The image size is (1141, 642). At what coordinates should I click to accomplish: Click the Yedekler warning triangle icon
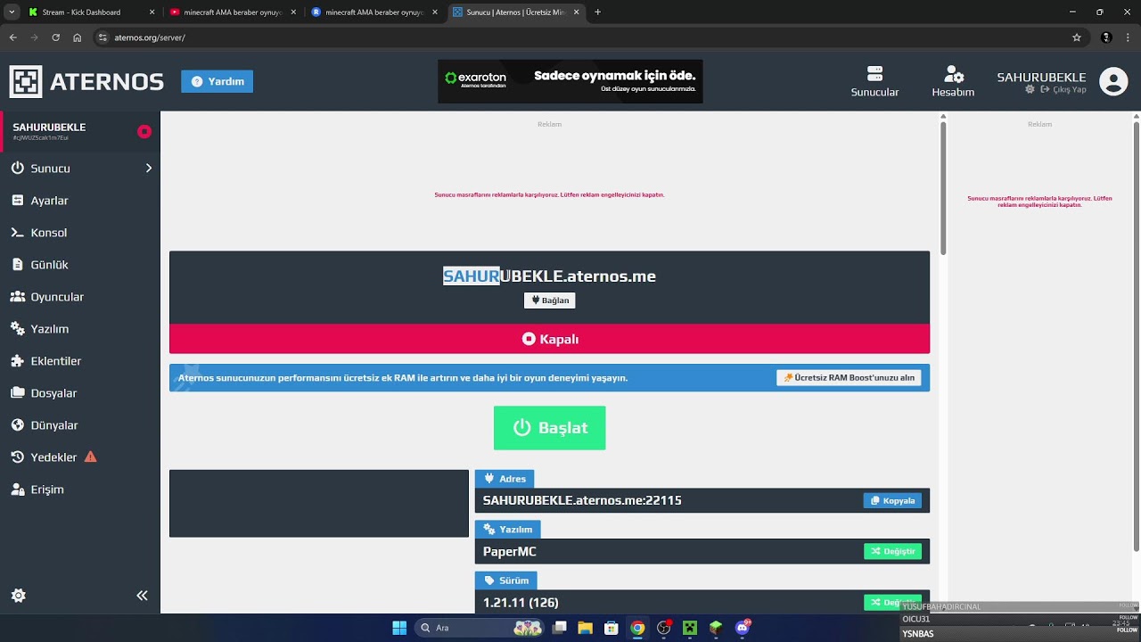coord(90,457)
